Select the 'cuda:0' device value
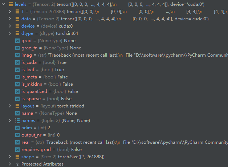Image resolution: width=228 pixels, height=167 pixels. [x=66, y=26]
